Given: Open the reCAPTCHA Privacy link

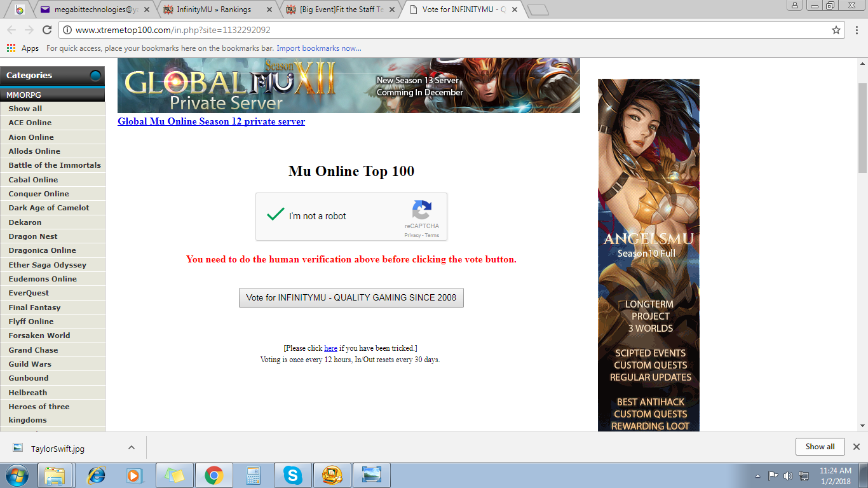Looking at the screenshot, I should 412,235.
